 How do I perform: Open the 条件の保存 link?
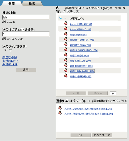pos(10,64)
